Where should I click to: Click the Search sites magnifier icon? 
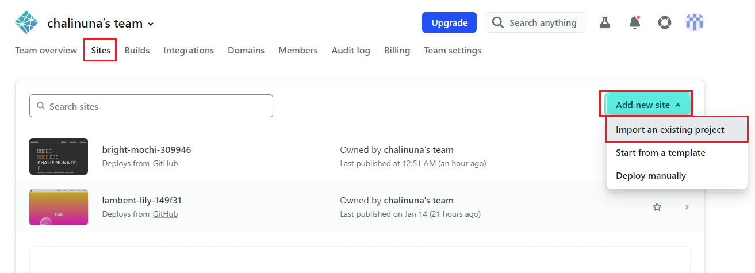tap(41, 106)
